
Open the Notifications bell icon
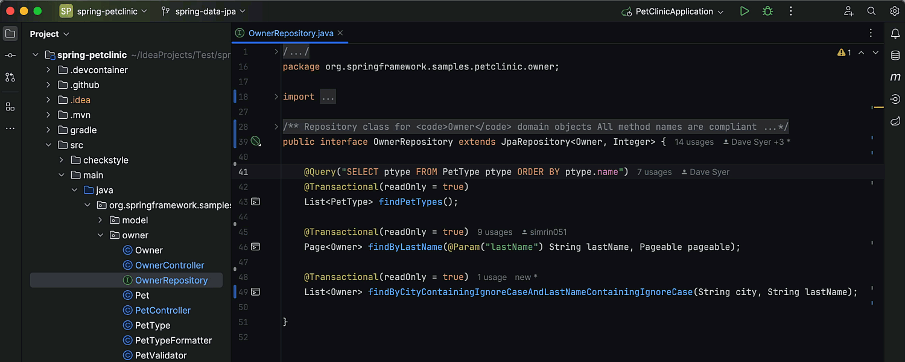pos(895,34)
